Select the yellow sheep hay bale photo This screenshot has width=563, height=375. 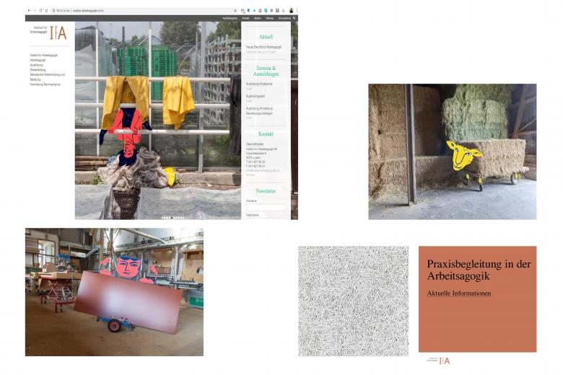[x=452, y=151]
